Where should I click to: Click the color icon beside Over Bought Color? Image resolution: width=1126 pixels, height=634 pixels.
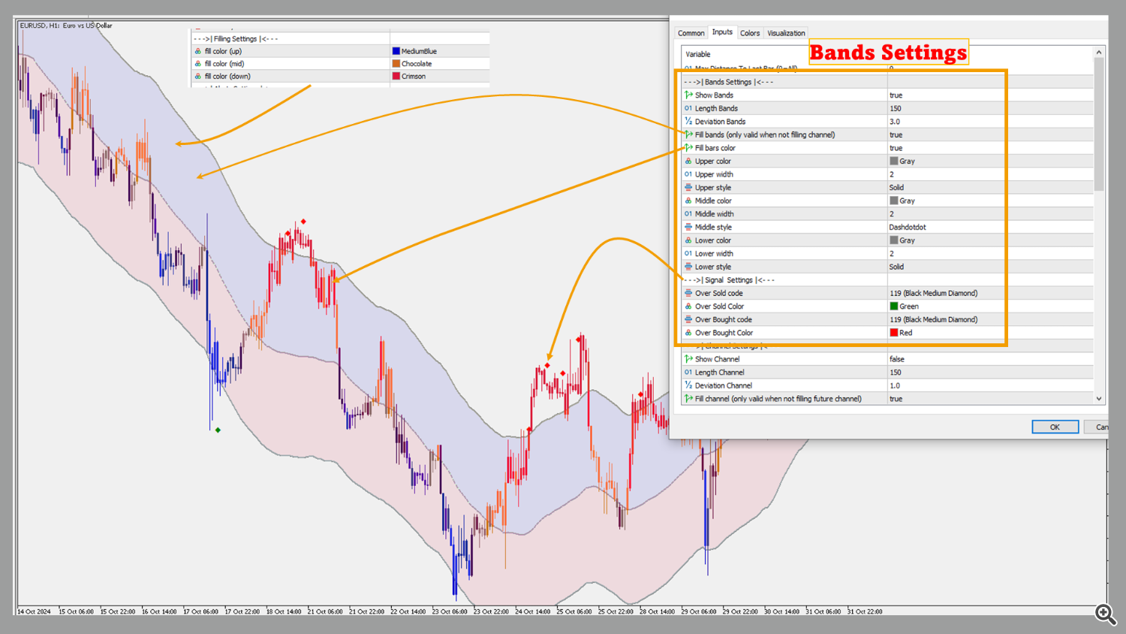tap(688, 333)
